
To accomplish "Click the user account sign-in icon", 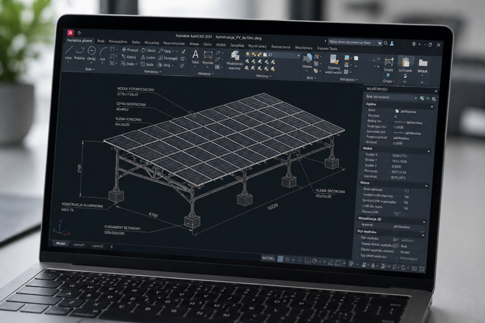I will (392, 44).
